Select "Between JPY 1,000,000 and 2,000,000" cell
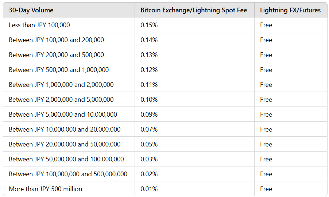Viewport: 329px width, 197px height. pyautogui.click(x=61, y=85)
